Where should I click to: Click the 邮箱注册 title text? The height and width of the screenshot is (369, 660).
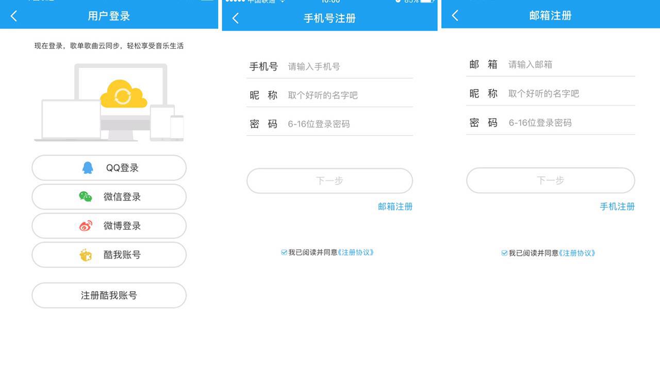tap(550, 15)
